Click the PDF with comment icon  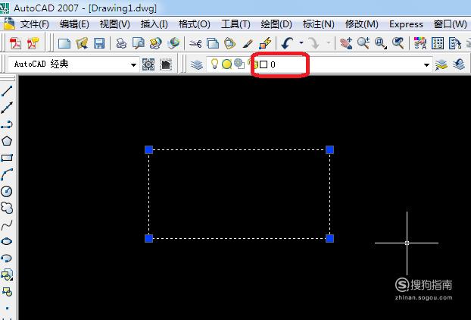coord(33,44)
